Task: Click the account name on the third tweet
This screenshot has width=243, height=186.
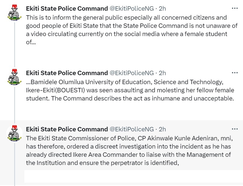Action: point(67,129)
